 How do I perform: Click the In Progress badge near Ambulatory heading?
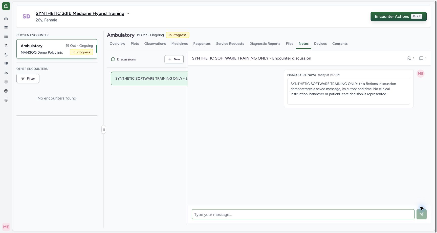pos(178,35)
